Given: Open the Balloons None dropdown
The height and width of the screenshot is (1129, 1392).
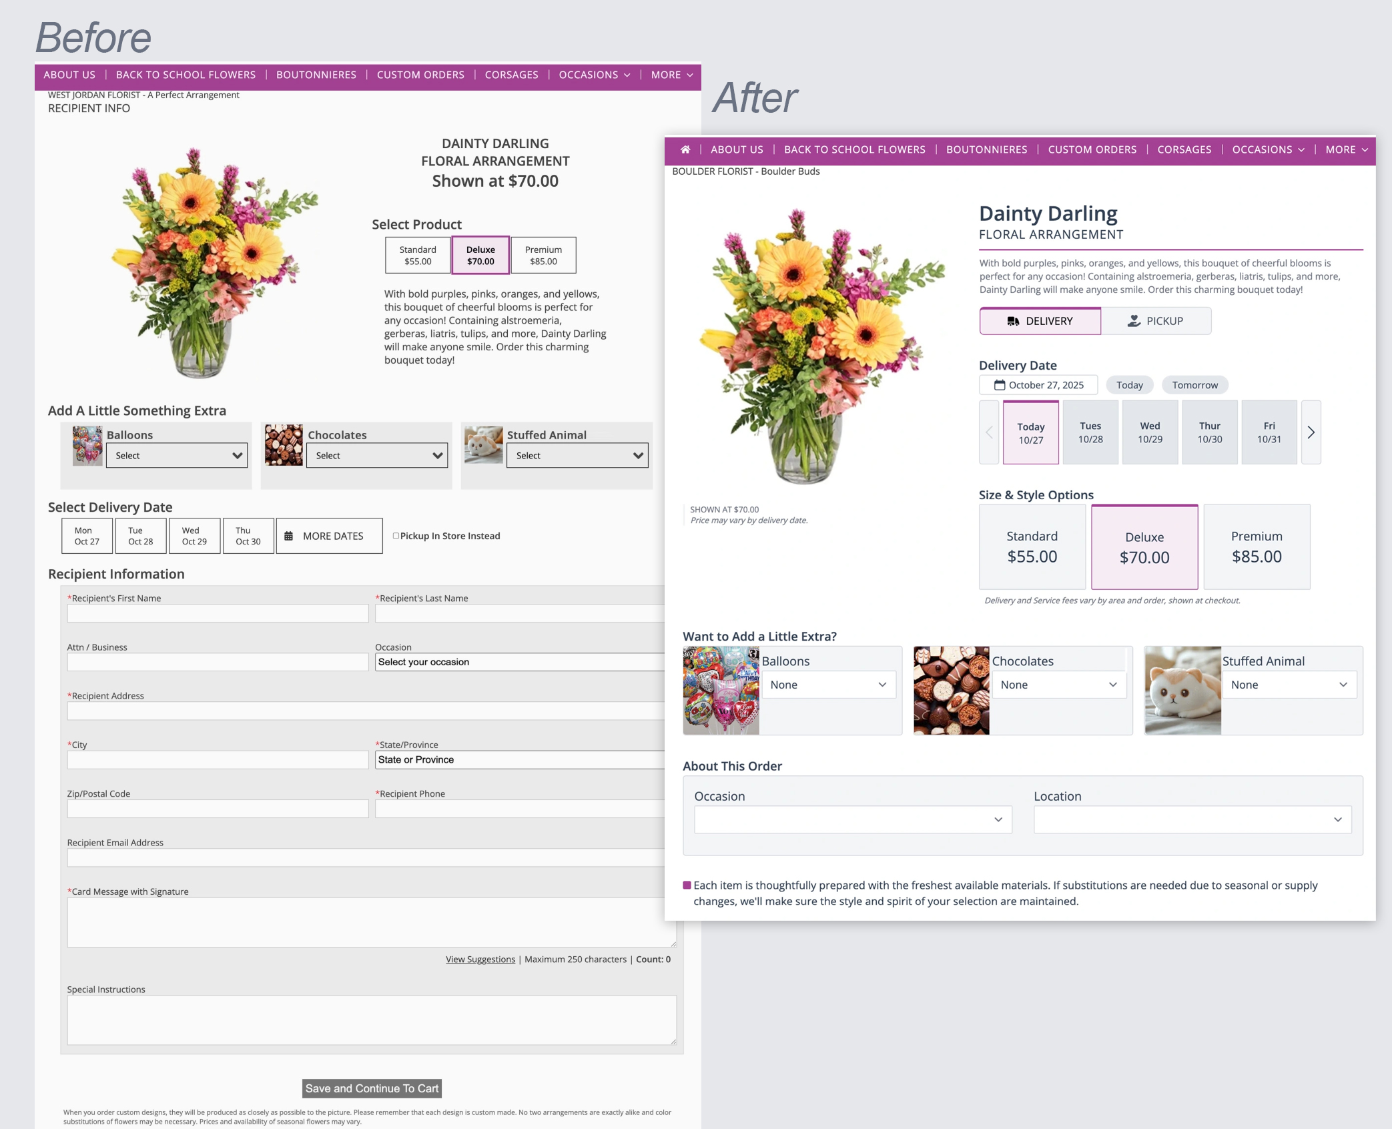Looking at the screenshot, I should click(827, 685).
